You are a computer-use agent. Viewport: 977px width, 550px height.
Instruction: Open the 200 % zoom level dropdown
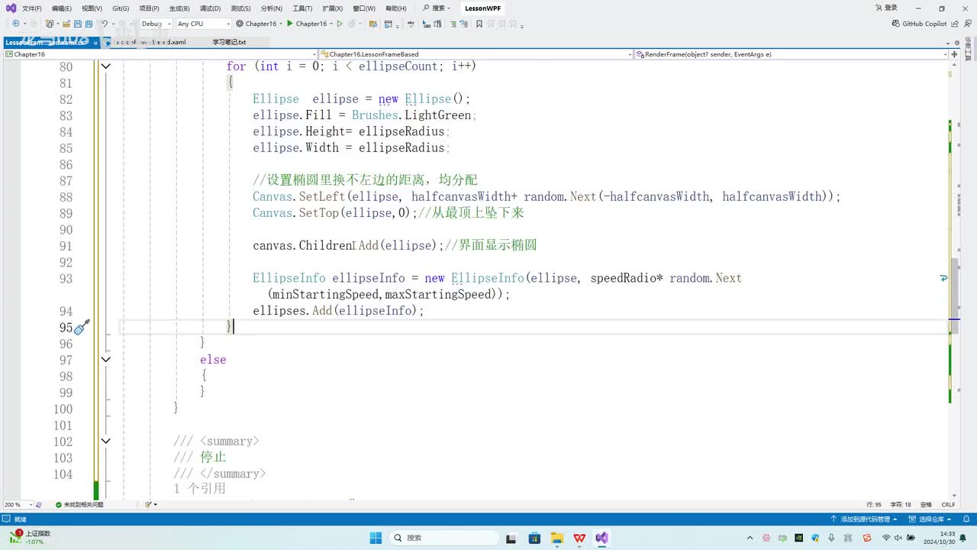[18, 504]
